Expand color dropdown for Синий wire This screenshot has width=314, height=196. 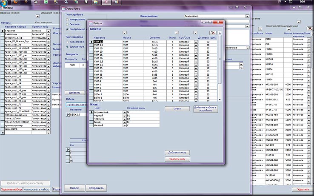(125, 122)
